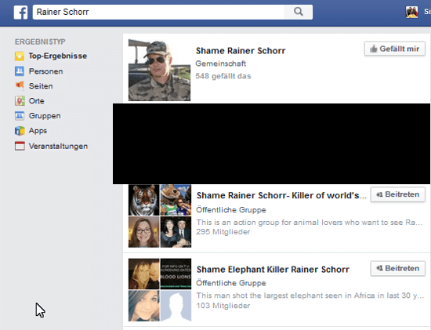The width and height of the screenshot is (431, 330).
Task: Click the search magnifier button
Action: click(299, 12)
